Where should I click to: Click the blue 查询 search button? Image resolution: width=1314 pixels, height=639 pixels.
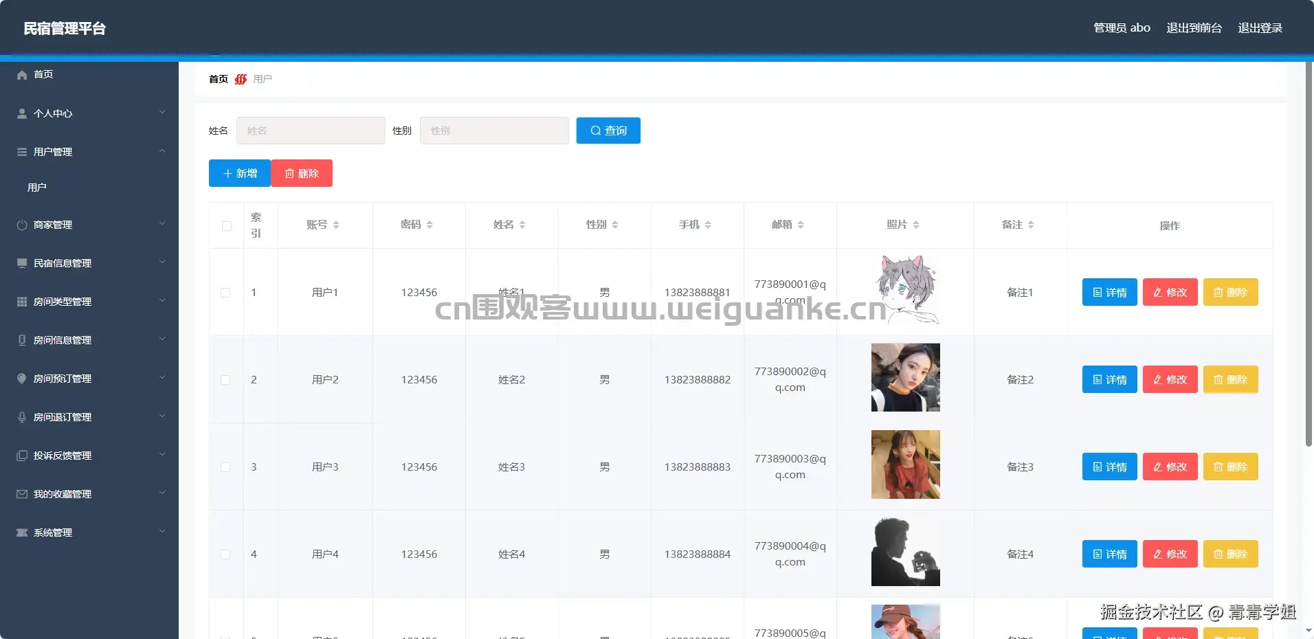(x=608, y=131)
